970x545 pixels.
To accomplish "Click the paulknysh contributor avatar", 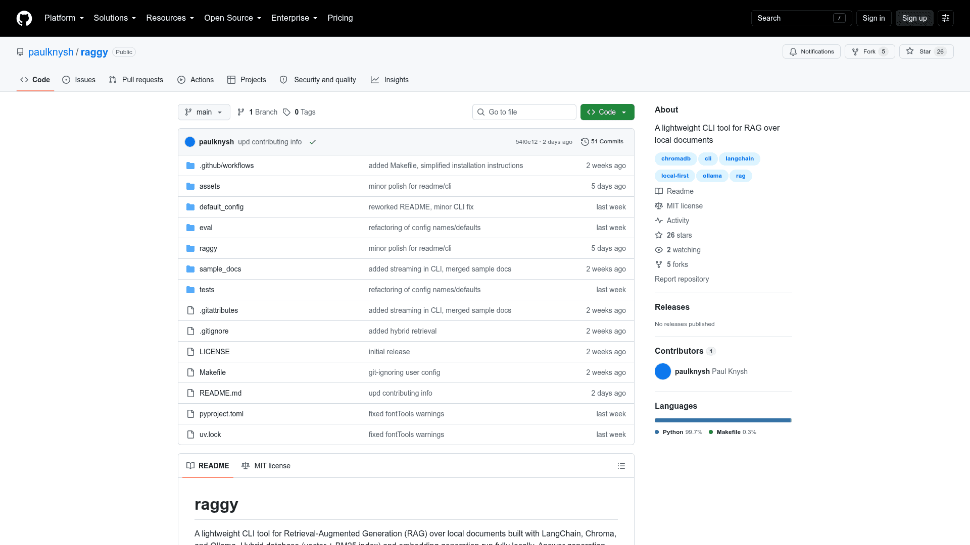I will (663, 371).
